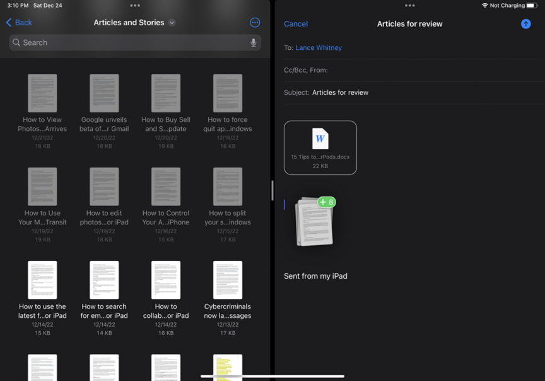Open the More options ellipsis menu in Files
Screen dimensions: 545x381
coord(255,23)
